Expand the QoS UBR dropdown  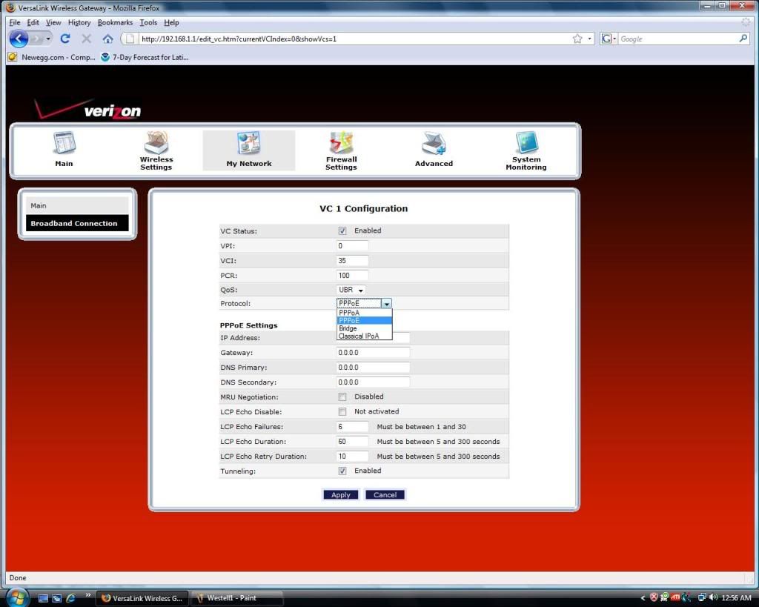coord(351,290)
